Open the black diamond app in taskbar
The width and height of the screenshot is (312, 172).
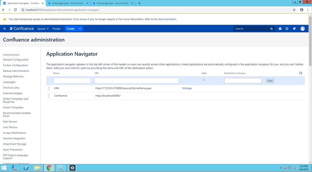click(72, 168)
